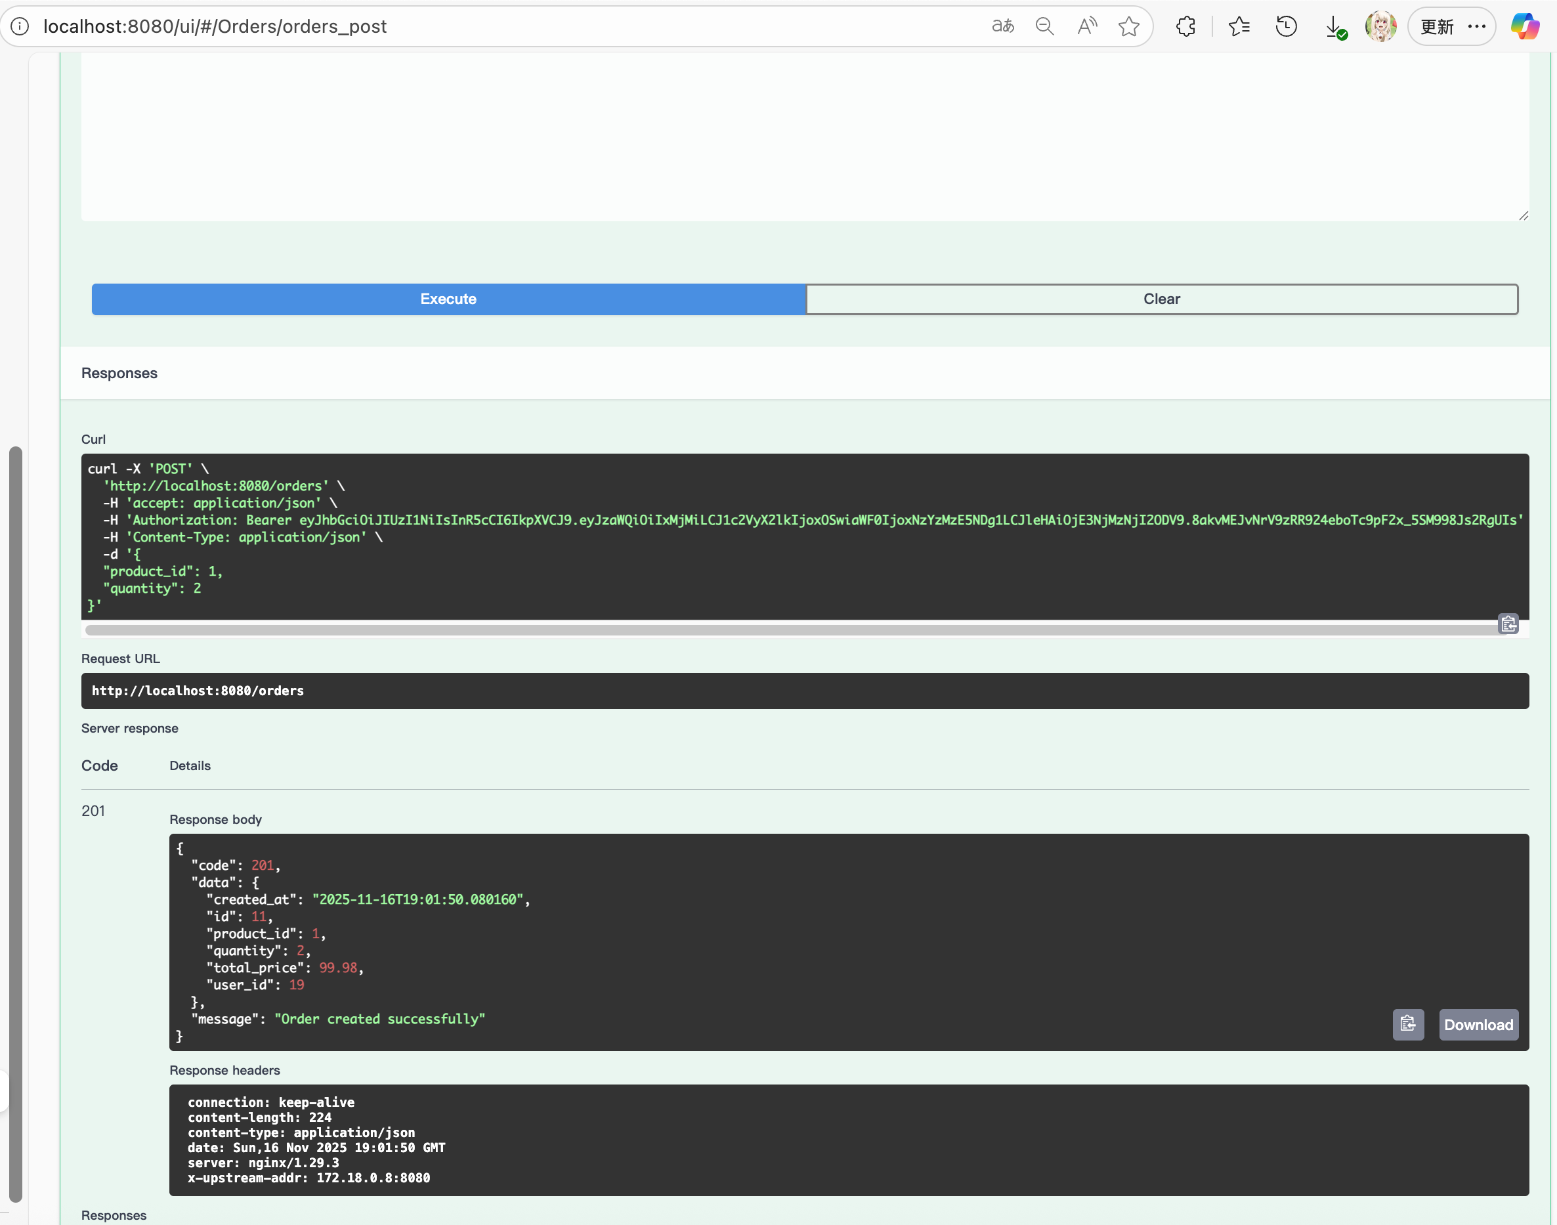Click the curl block horizontal scrollbar

click(789, 630)
